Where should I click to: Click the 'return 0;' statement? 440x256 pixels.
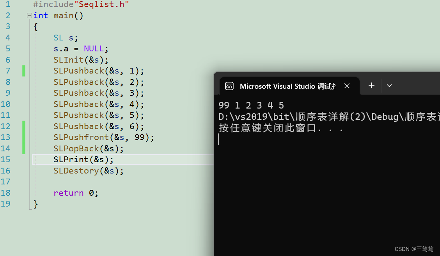[76, 193]
